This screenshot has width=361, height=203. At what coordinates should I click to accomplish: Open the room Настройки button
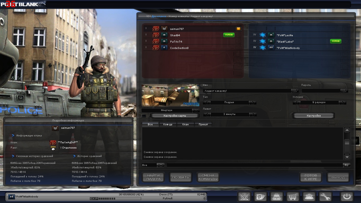coord(314,116)
